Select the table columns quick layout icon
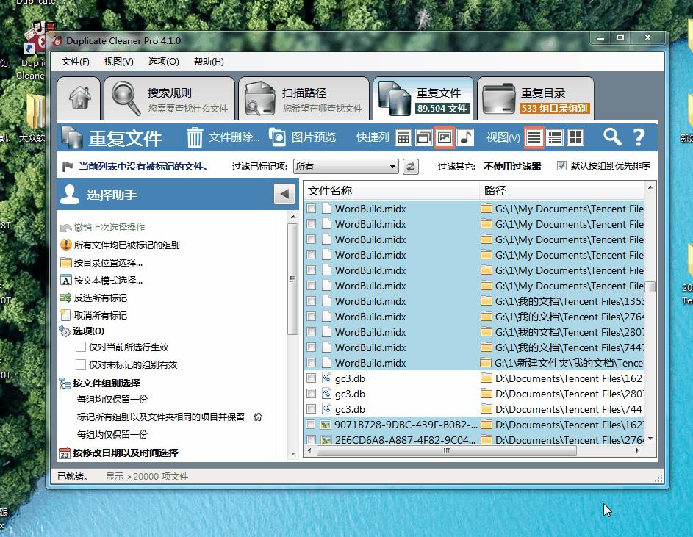Viewport: 693px width, 537px height. tap(403, 138)
